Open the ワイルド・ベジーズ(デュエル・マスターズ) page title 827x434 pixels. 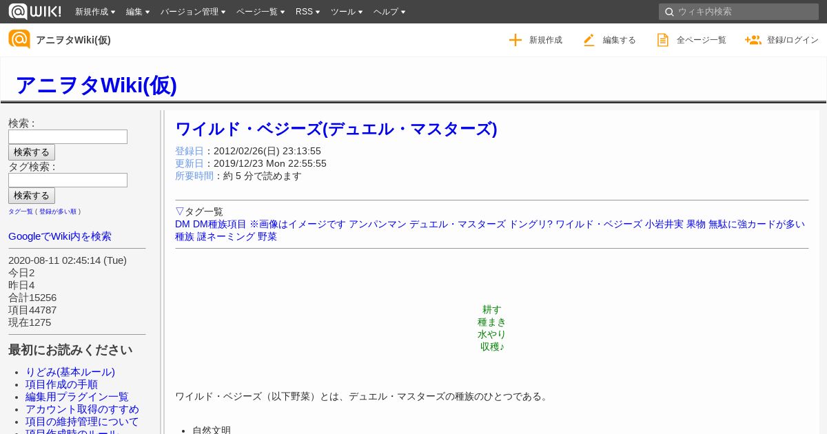coord(336,129)
